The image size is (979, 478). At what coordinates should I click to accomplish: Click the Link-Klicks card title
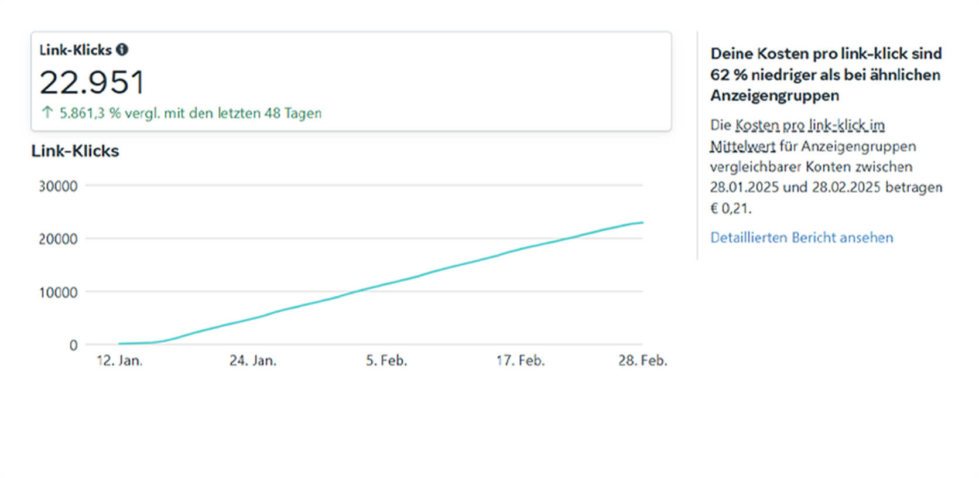(x=76, y=50)
